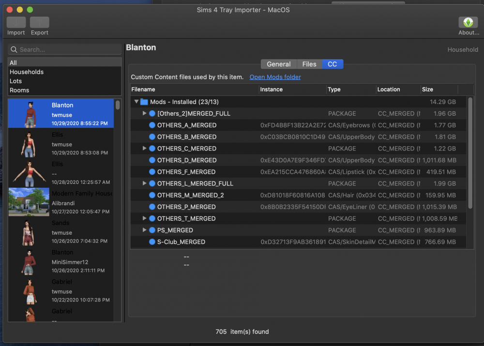Click blue dot beside OTHERS_F_MERGED
The width and height of the screenshot is (484, 346).
[x=152, y=172]
